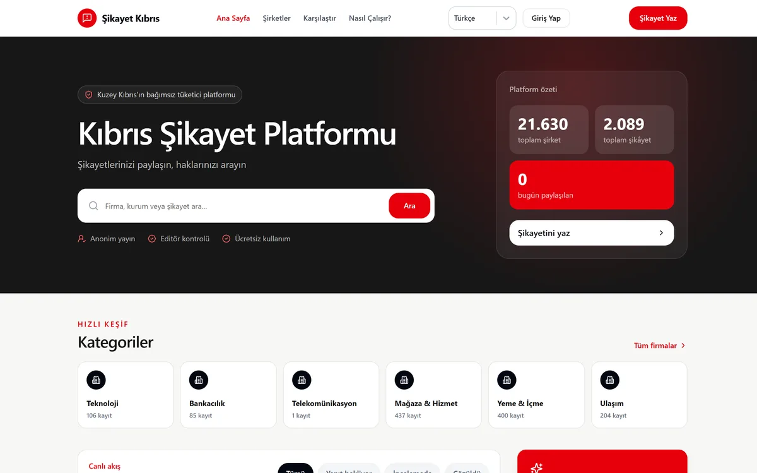Click the Mağaza & Hizmet category icon
Screen dimensions: 757x473
(x=404, y=380)
